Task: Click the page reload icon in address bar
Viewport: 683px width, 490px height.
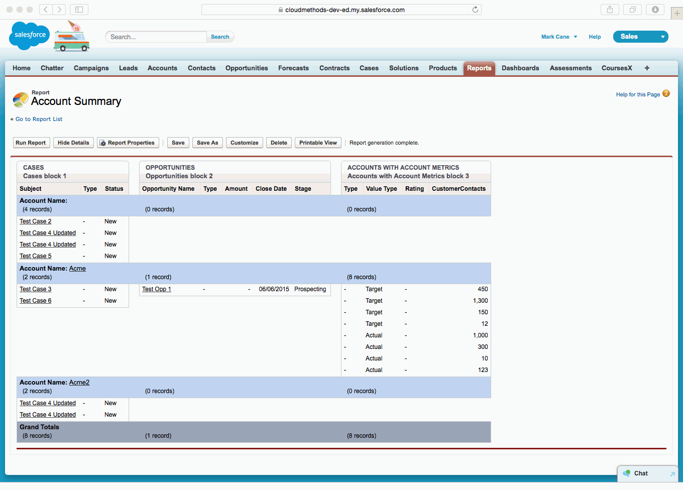Action: click(475, 9)
